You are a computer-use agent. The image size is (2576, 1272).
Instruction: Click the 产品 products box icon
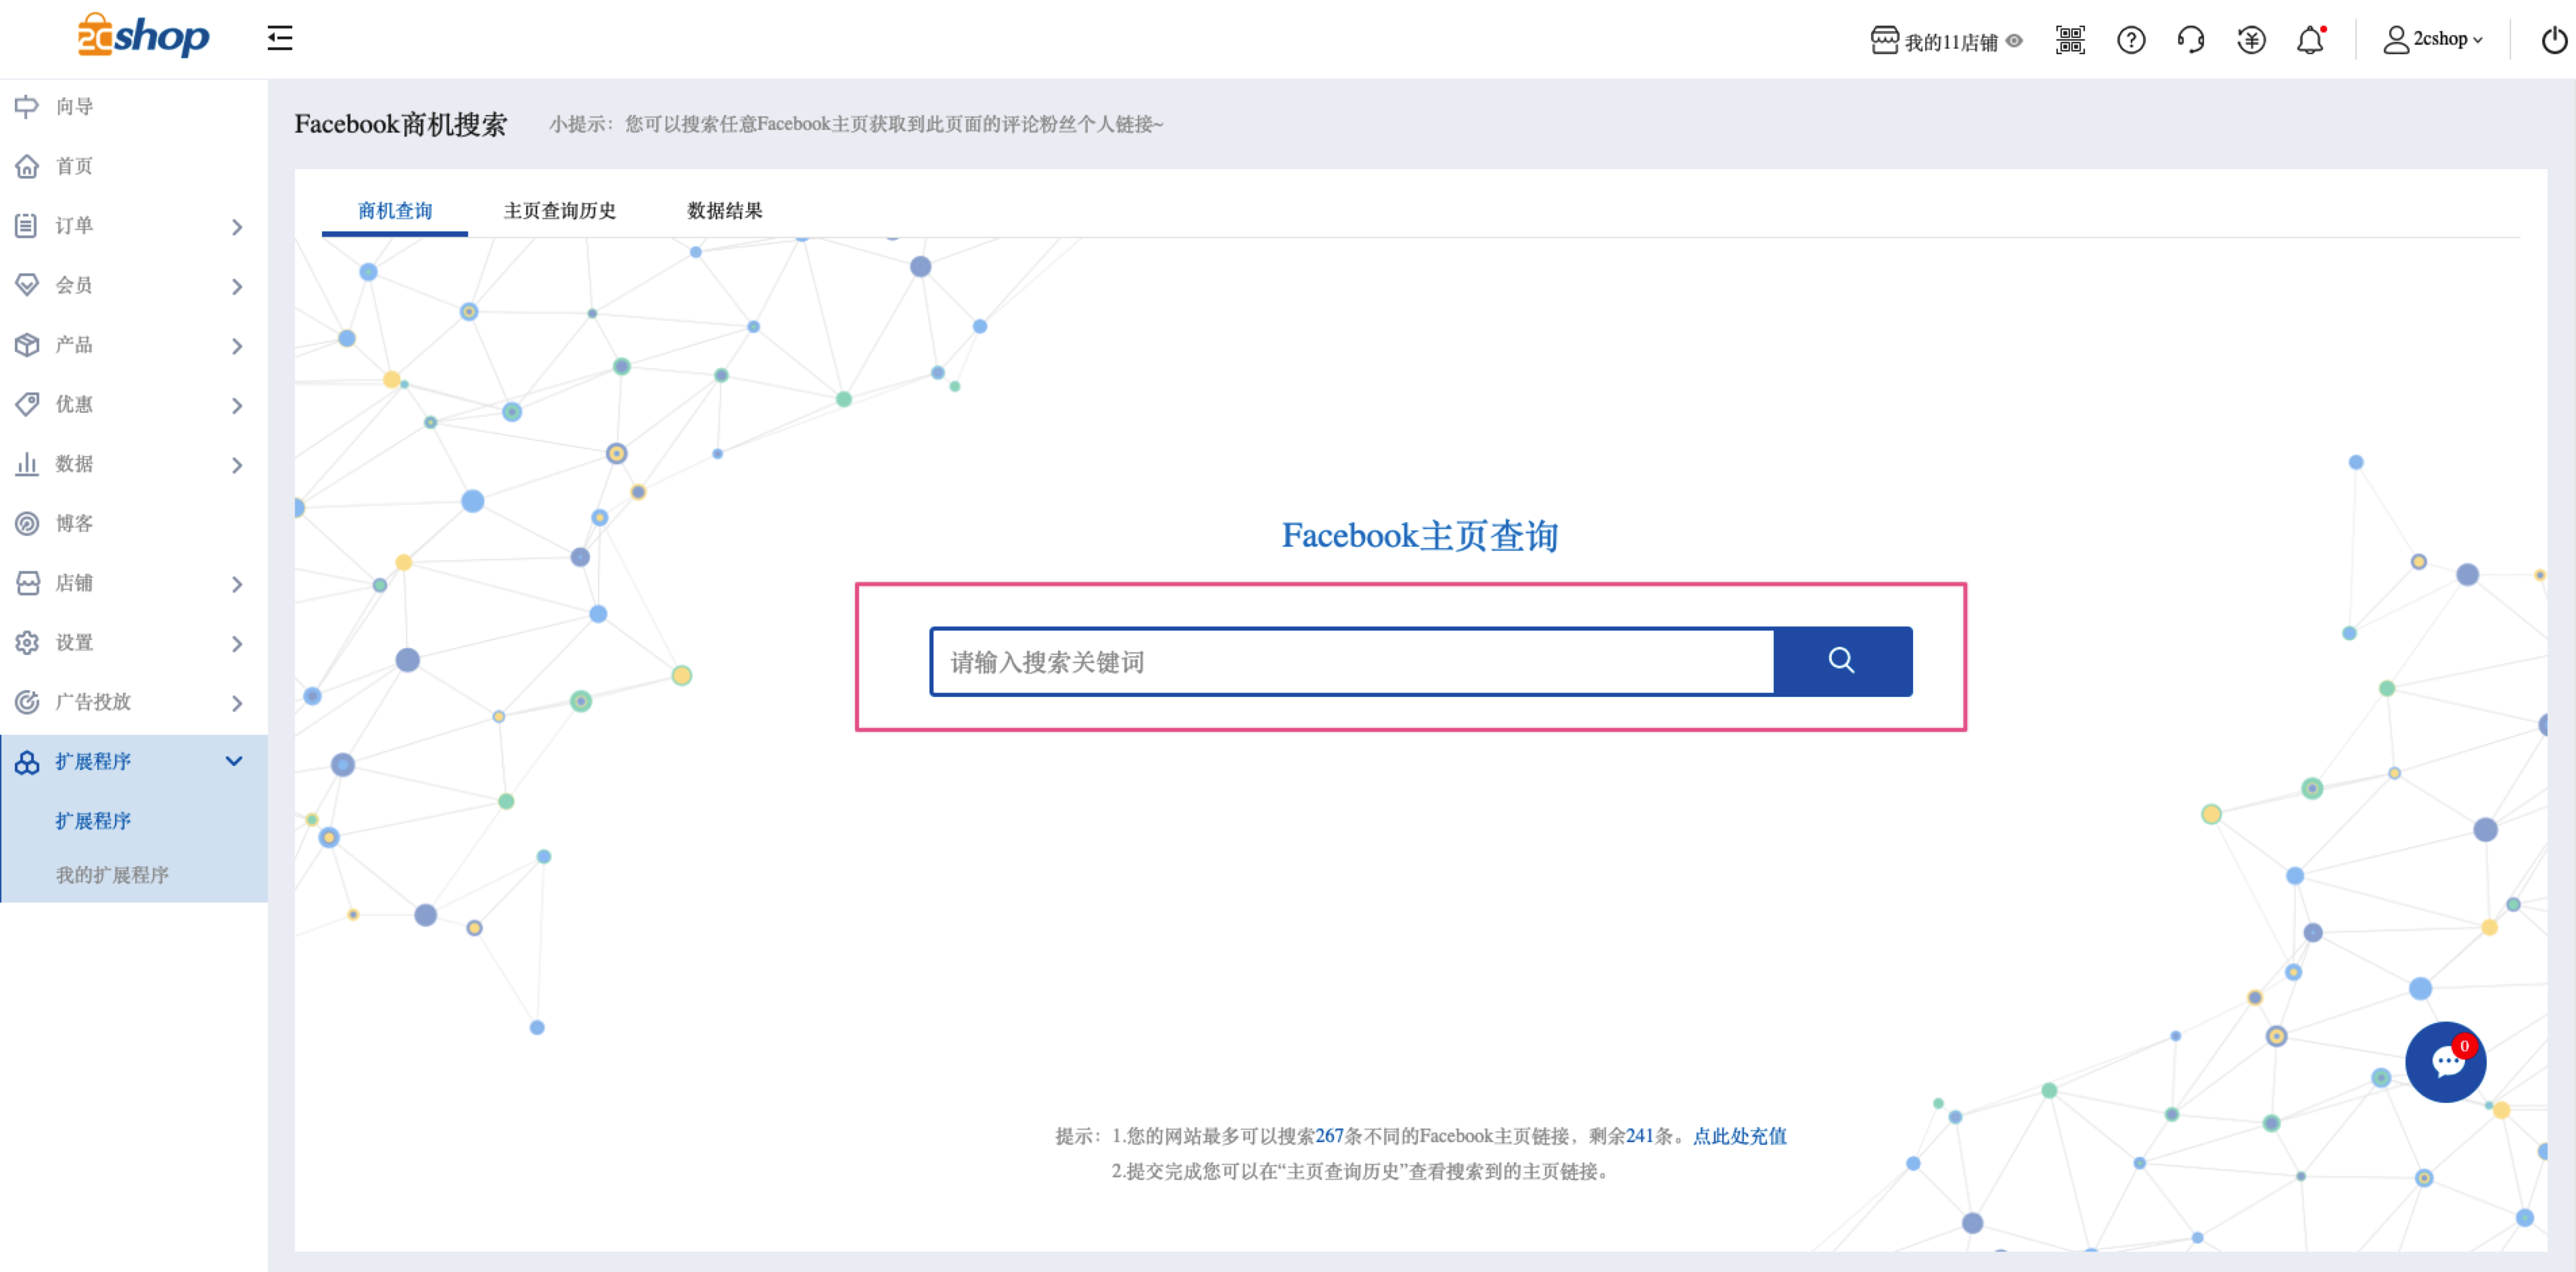click(27, 345)
